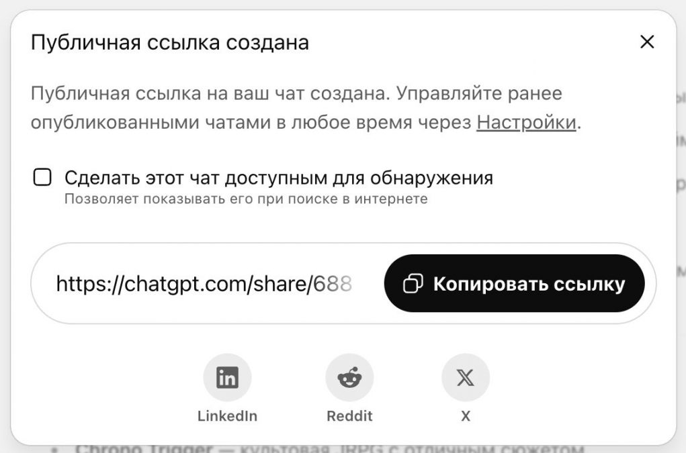Click the Chrono Trigger text behind the dialog

[144, 448]
